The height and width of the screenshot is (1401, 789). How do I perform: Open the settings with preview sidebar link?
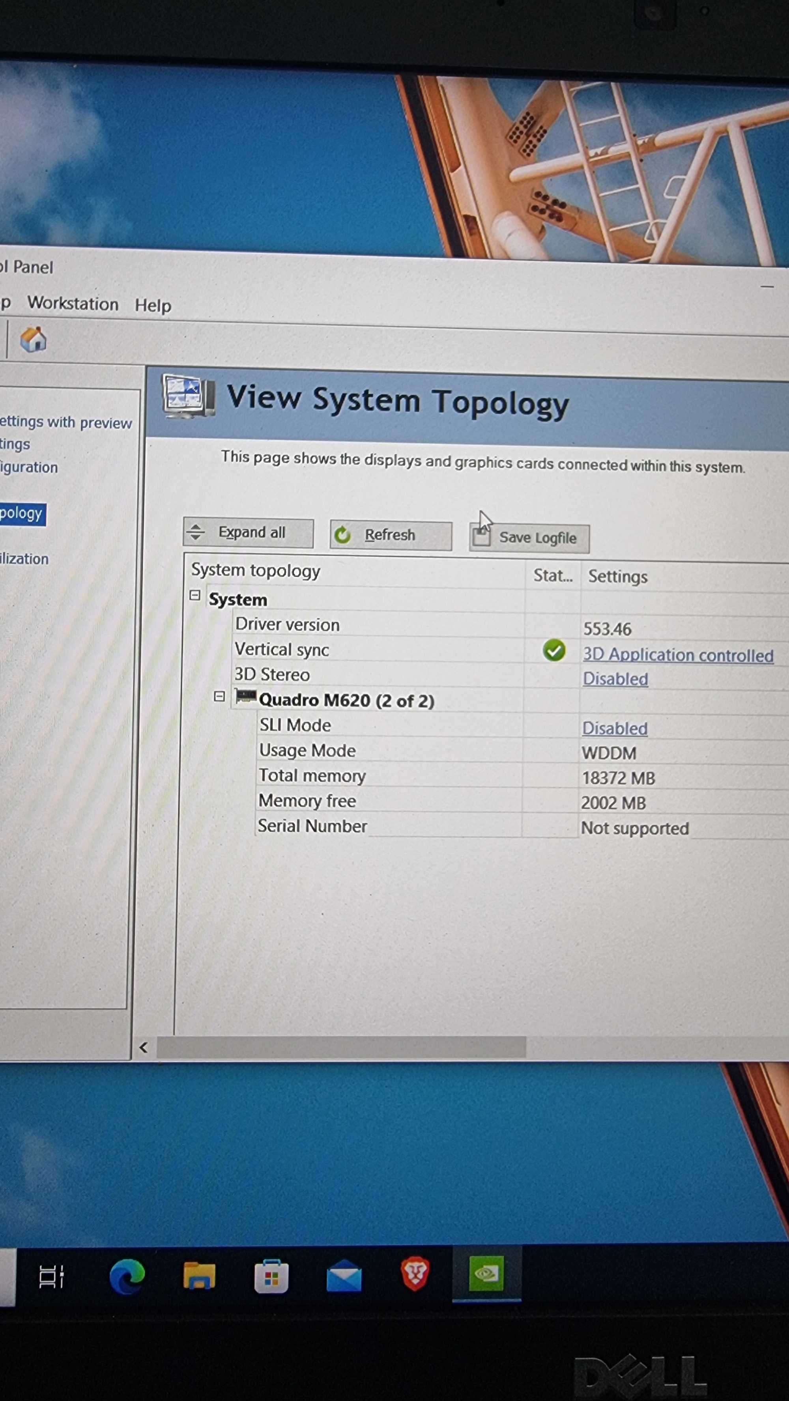pos(66,422)
